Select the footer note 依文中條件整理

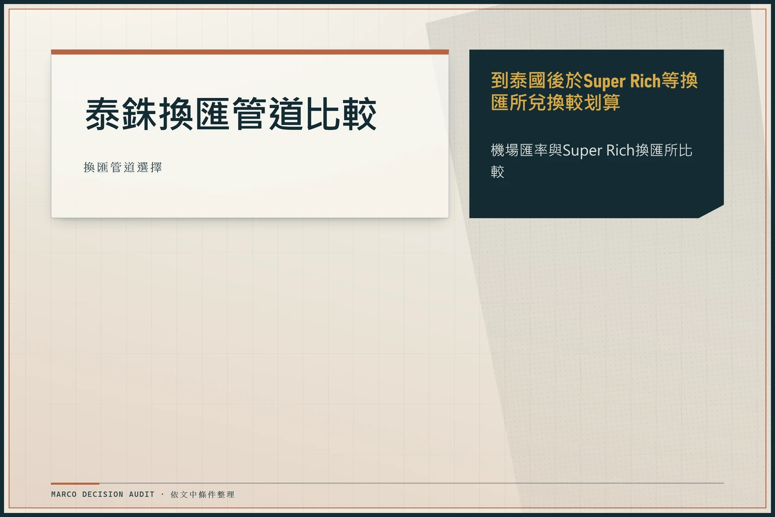coord(202,494)
